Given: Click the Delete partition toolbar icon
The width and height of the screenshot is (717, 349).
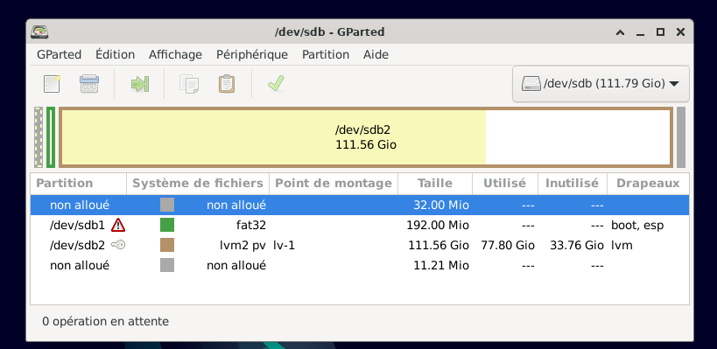Looking at the screenshot, I should point(89,84).
